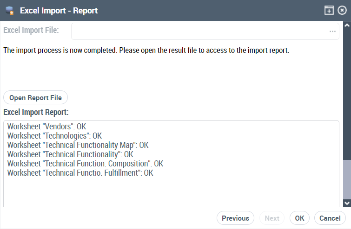Select the "Technical Function. Composition" line
The image size is (351, 229).
85,164
